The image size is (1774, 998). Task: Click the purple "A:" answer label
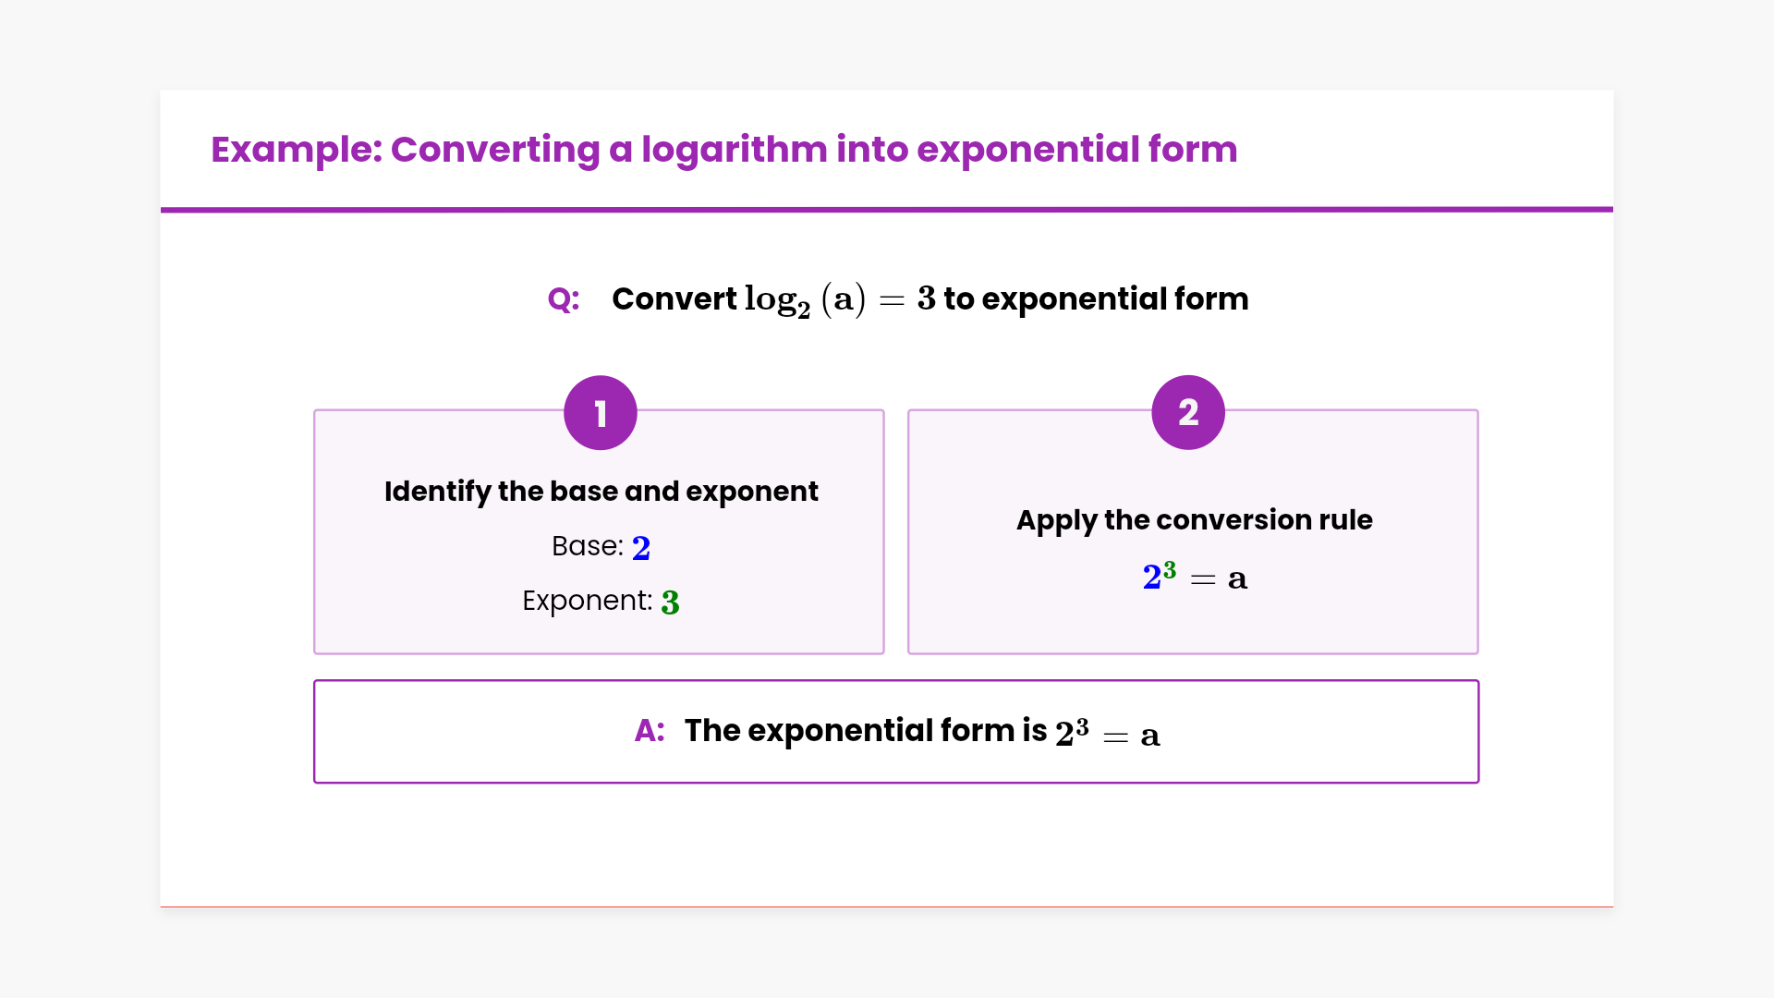[650, 731]
